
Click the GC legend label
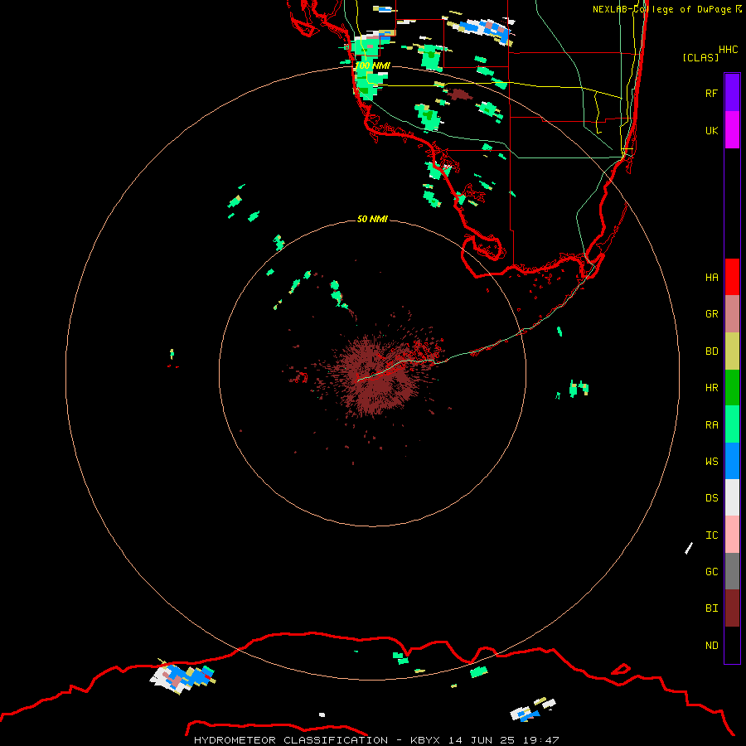pos(711,571)
